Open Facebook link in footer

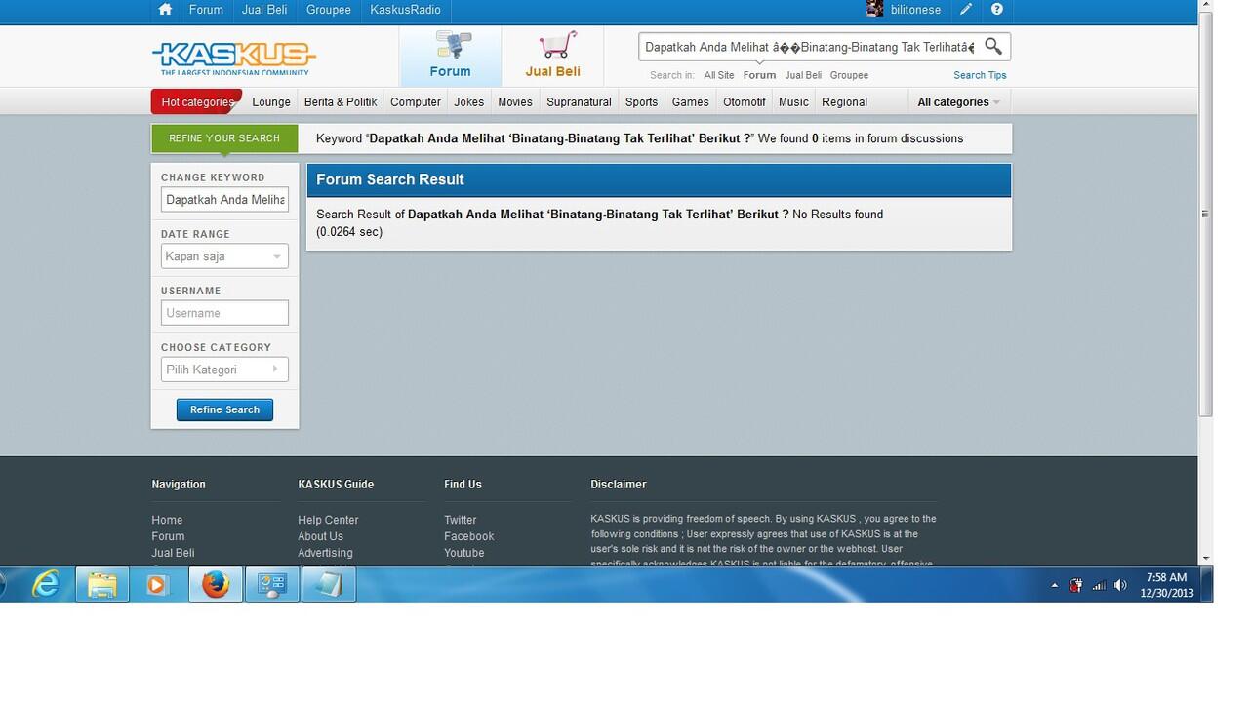click(469, 536)
